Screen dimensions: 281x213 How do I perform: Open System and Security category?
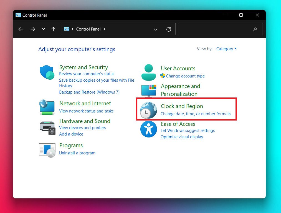[x=84, y=67]
